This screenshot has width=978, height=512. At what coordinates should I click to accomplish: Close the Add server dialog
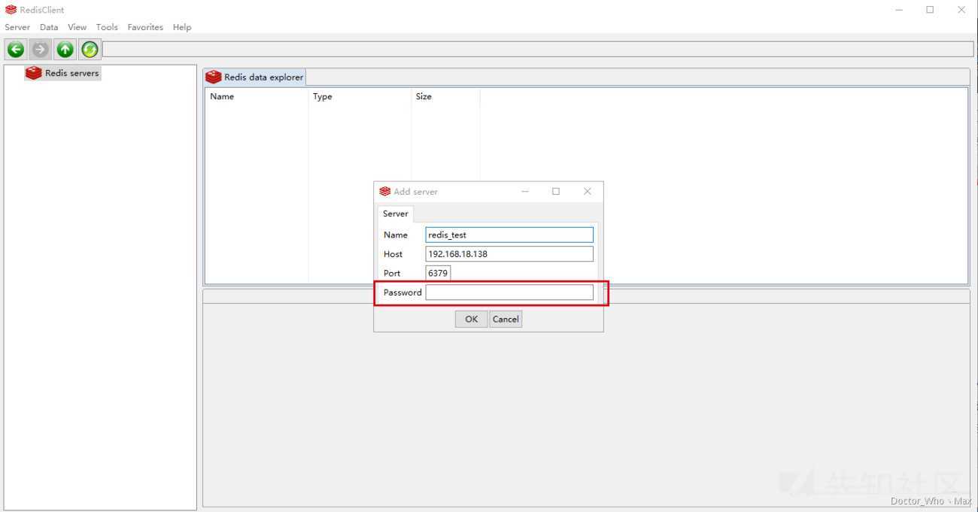(588, 192)
